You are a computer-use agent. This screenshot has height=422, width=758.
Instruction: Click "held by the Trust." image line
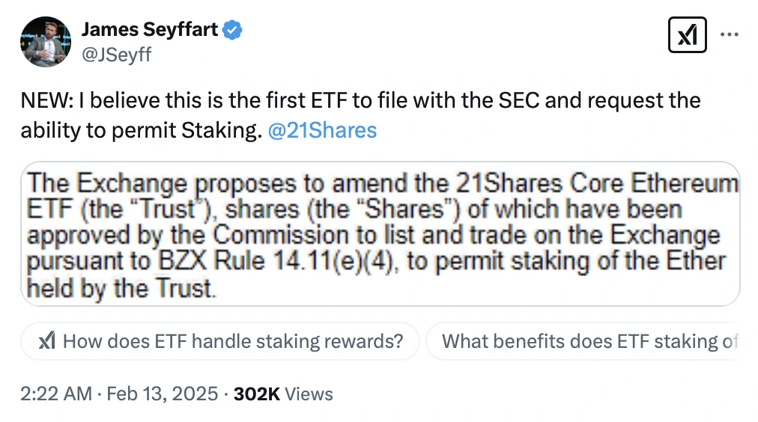click(121, 288)
